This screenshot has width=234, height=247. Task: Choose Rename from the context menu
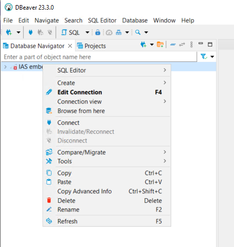[x=107, y=209]
